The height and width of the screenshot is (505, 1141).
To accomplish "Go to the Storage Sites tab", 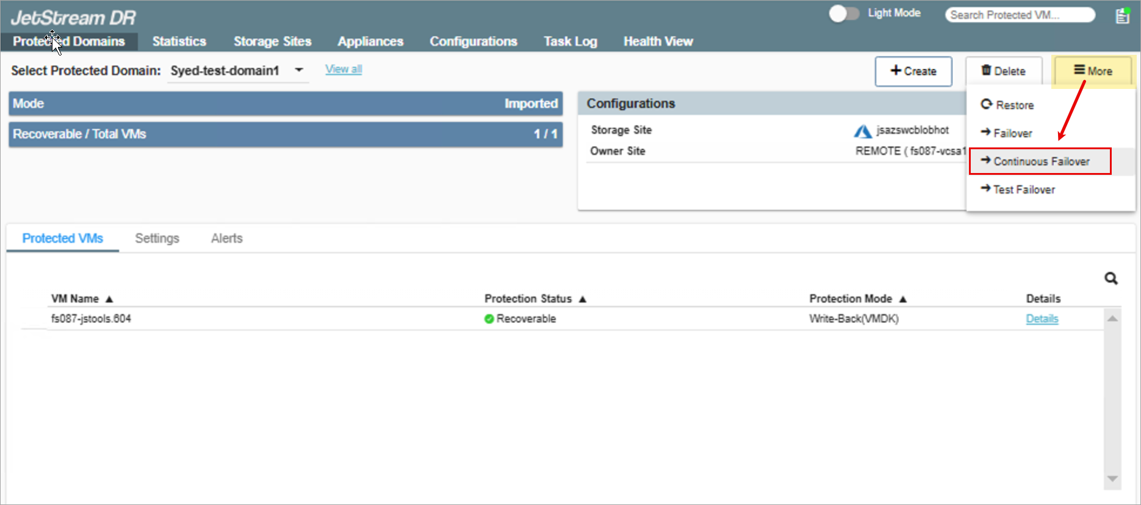I will 272,41.
